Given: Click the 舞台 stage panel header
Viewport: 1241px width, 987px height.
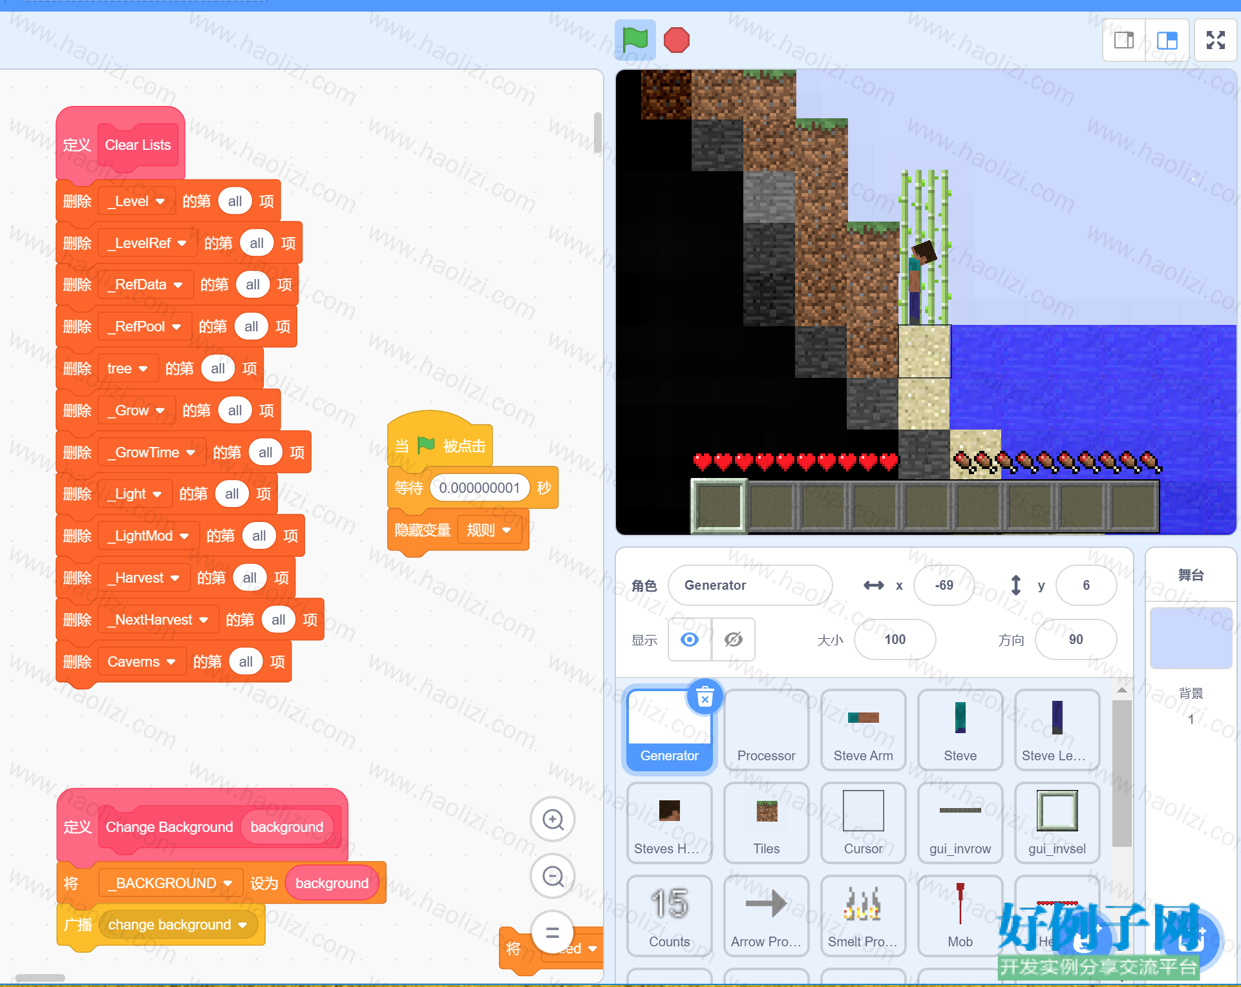Looking at the screenshot, I should 1191,575.
